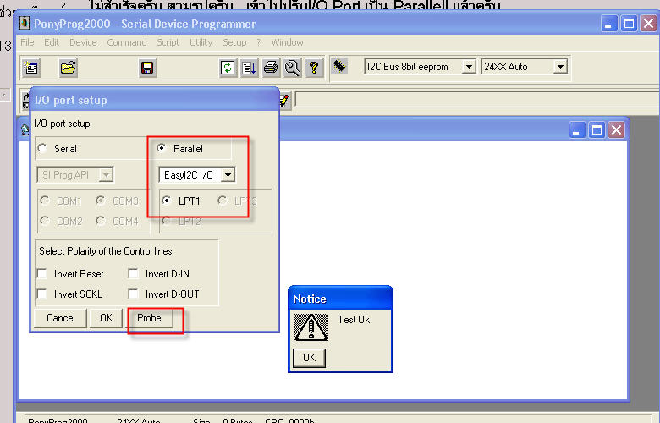The image size is (660, 423).
Task: Select the Parallel radio button
Action: tap(162, 148)
